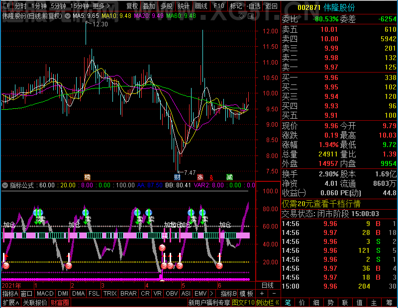The height and width of the screenshot is (308, 398).
Task: Open the 日线 period selector
Action: click(x=268, y=286)
